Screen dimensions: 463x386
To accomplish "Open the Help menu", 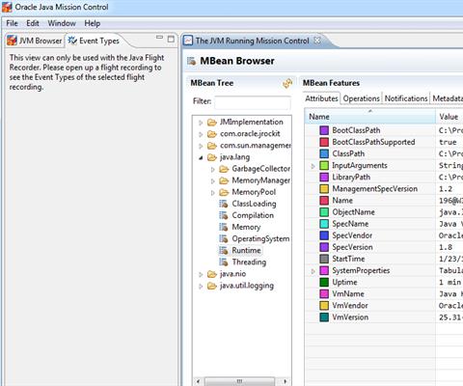I will point(93,23).
